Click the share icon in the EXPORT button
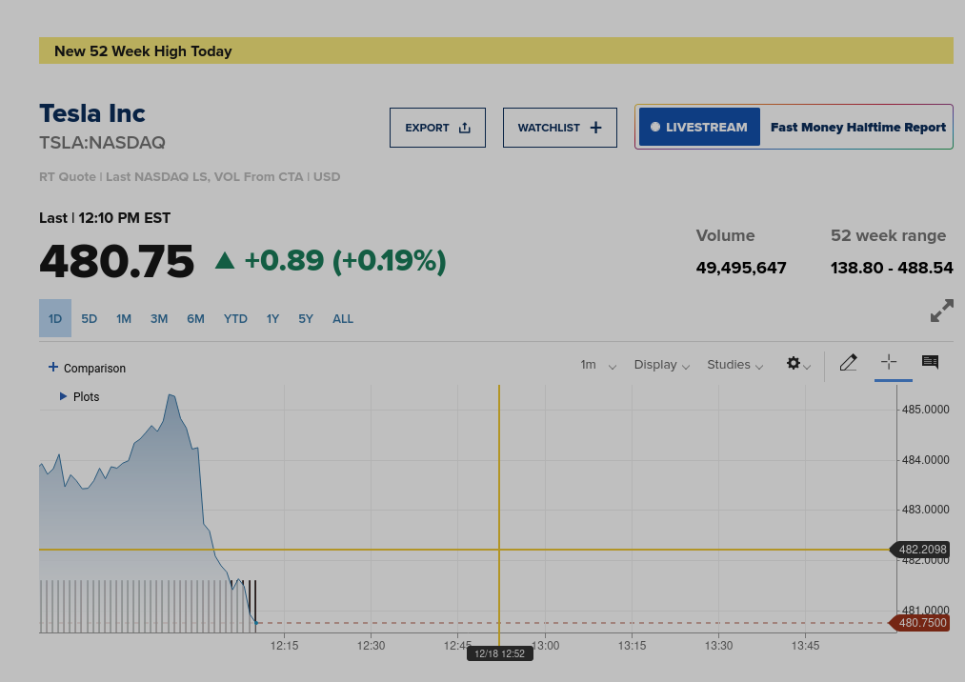Image resolution: width=965 pixels, height=682 pixels. tap(465, 128)
